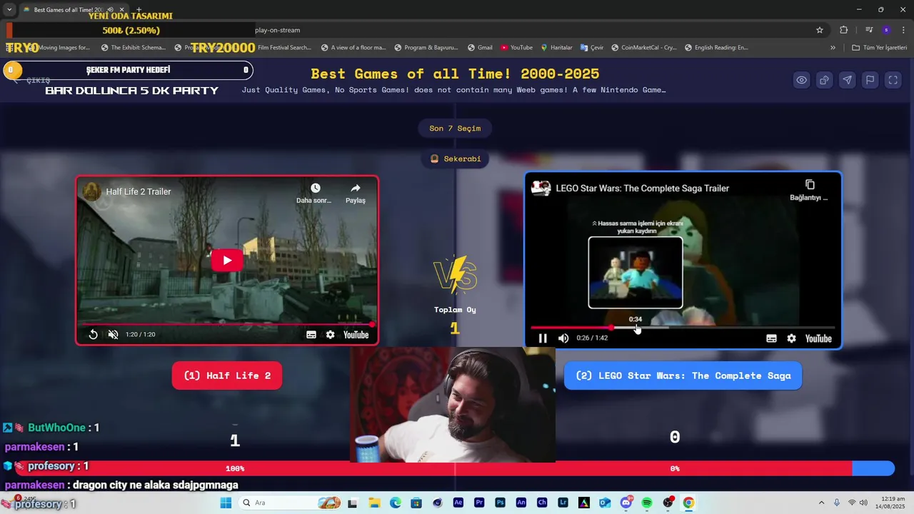Vote for (1) Half Life 2
This screenshot has width=914, height=514.
(227, 376)
